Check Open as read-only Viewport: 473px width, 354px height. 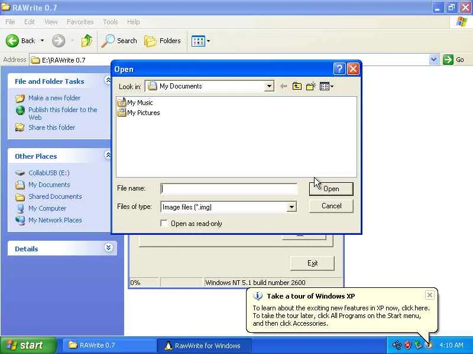click(164, 224)
